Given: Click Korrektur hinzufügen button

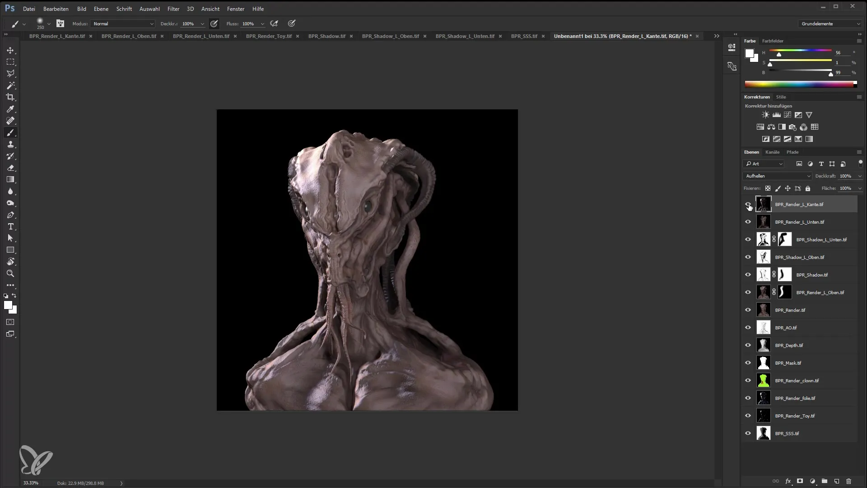Looking at the screenshot, I should point(768,105).
